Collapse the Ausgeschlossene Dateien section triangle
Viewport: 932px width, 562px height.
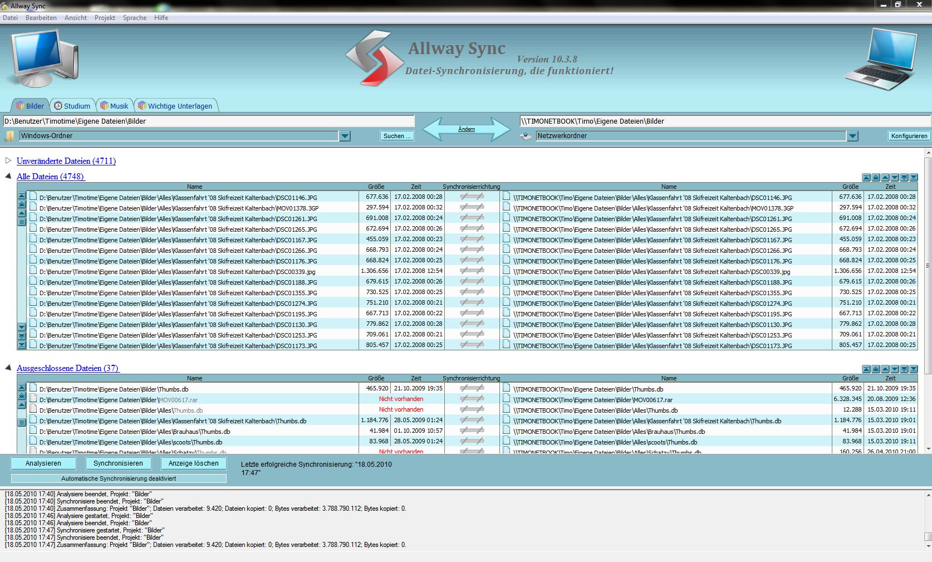[8, 368]
